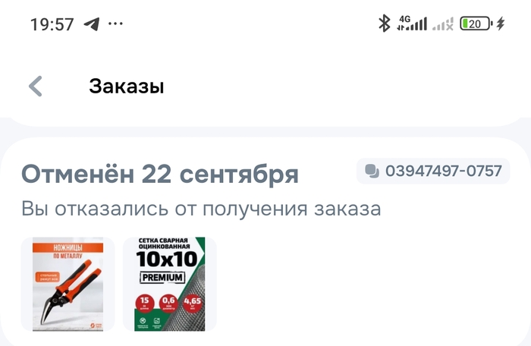Tap the Telegram notification icon

92,24
